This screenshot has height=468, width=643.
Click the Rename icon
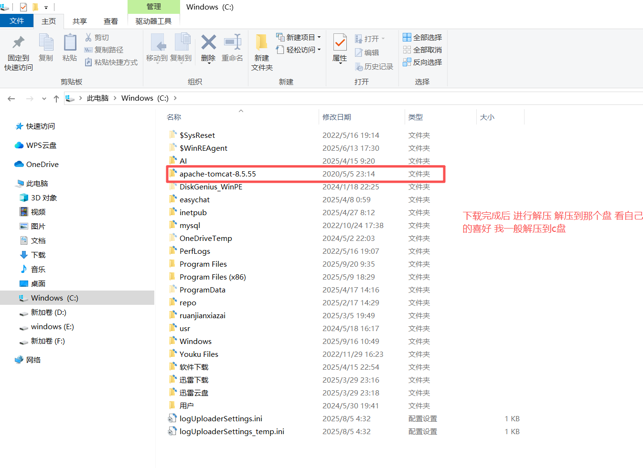pyautogui.click(x=233, y=42)
